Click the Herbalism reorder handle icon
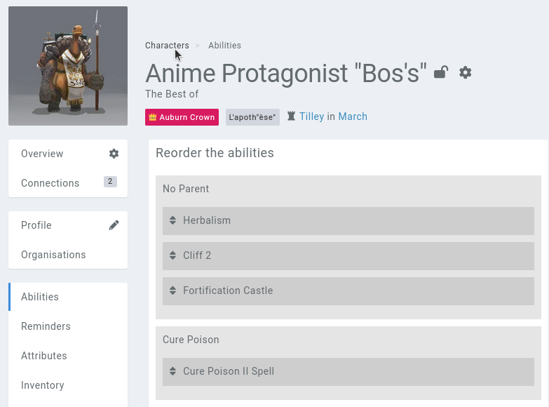Screen dimensions: 549x407 (x=172, y=220)
